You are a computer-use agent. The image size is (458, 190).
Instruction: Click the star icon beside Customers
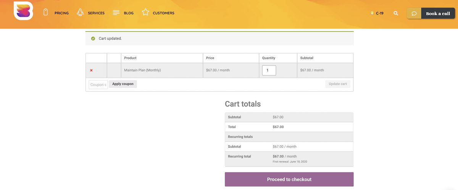coord(145,12)
